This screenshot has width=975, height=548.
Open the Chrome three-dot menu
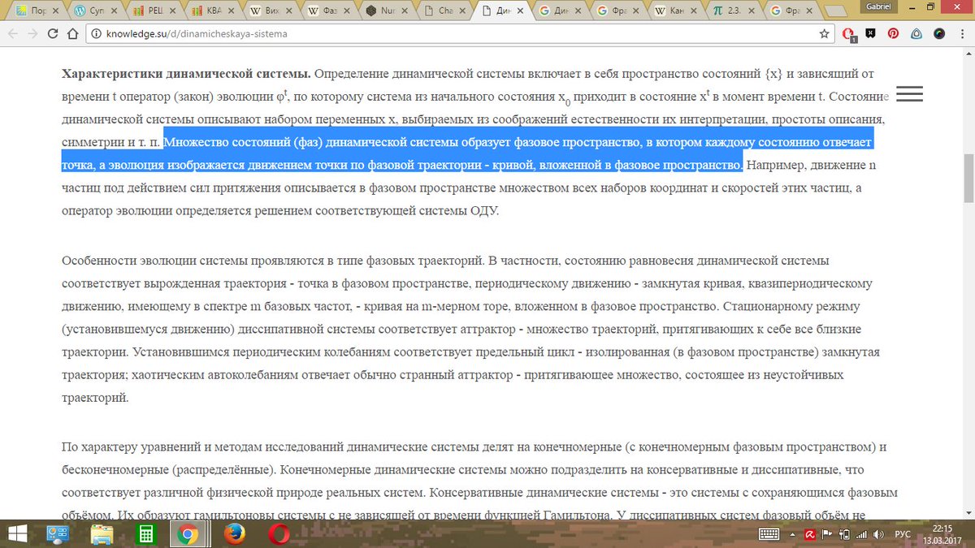961,34
